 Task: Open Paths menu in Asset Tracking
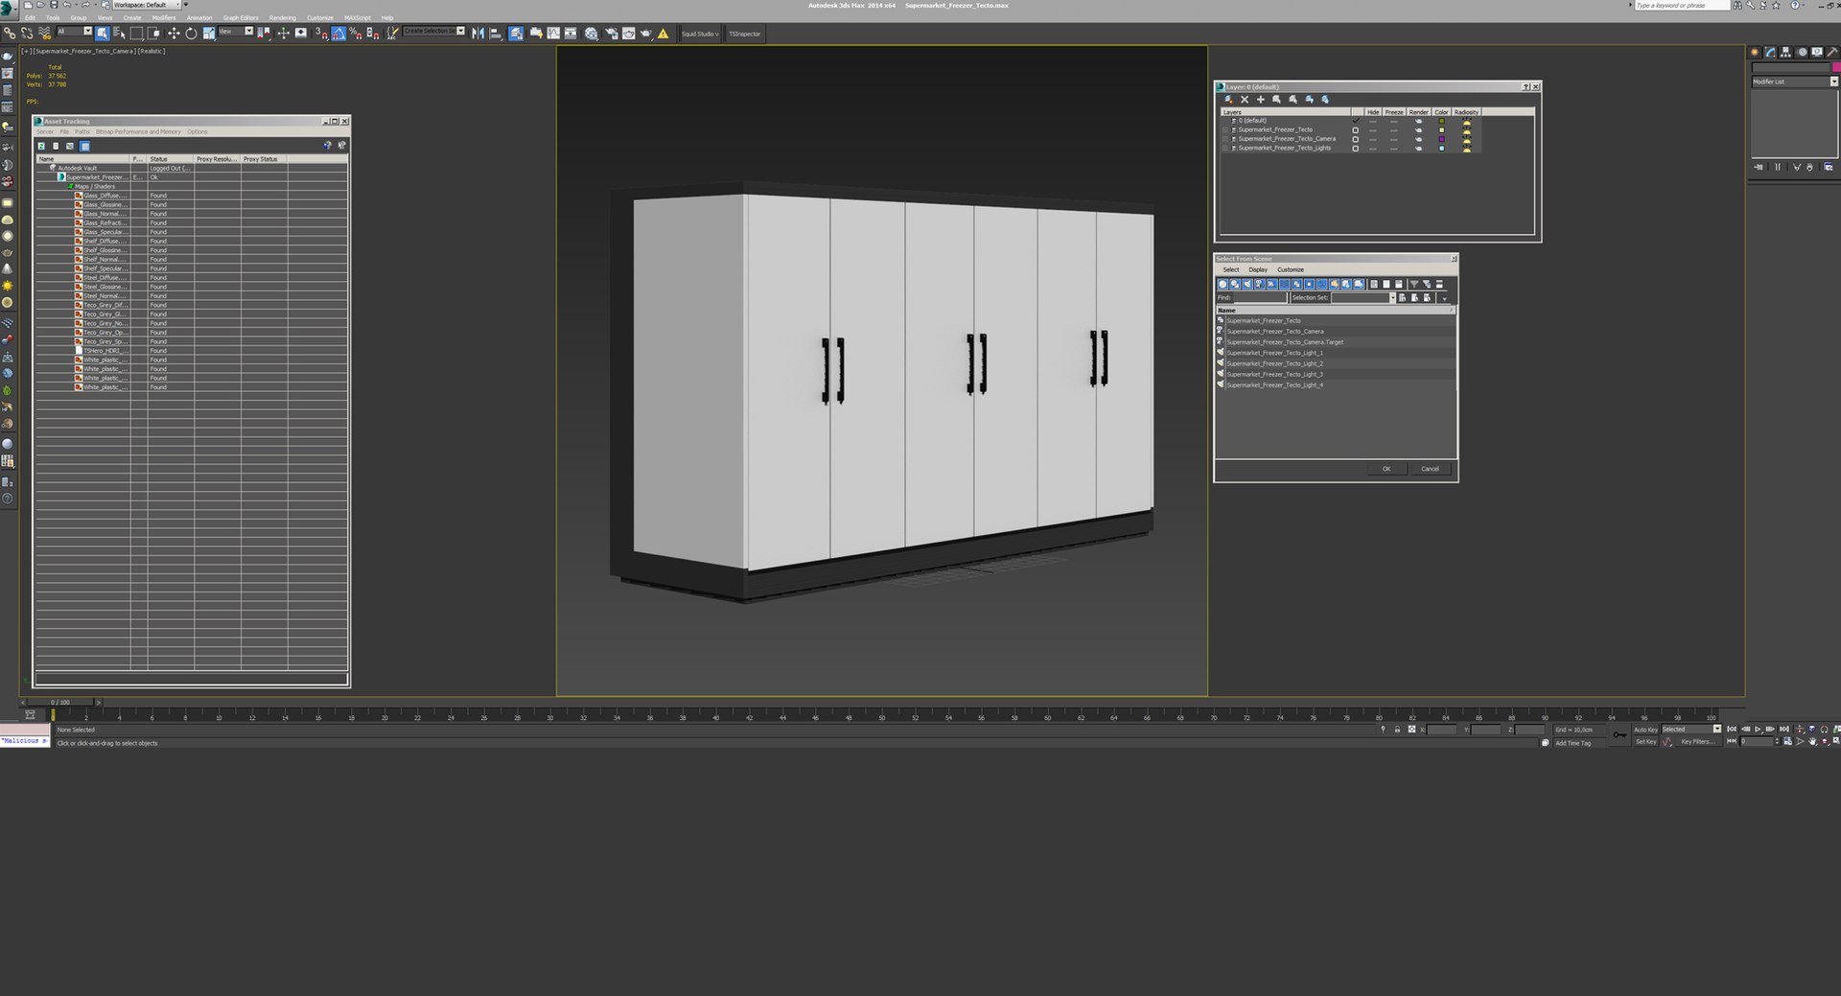(x=82, y=132)
